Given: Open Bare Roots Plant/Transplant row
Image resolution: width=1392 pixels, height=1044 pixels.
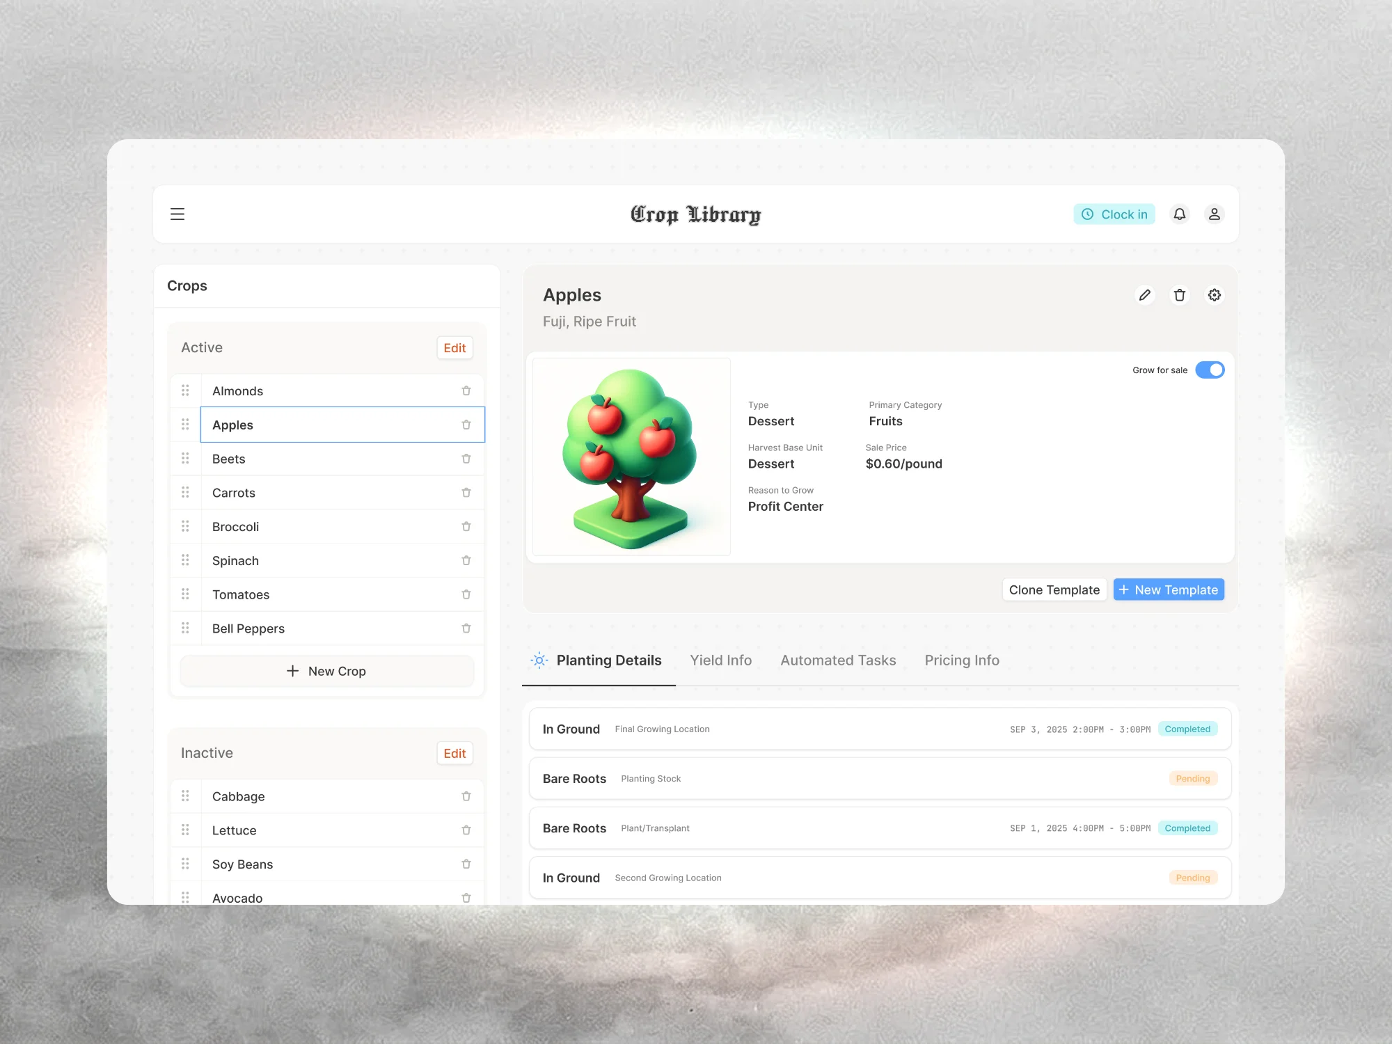Looking at the screenshot, I should pyautogui.click(x=880, y=828).
